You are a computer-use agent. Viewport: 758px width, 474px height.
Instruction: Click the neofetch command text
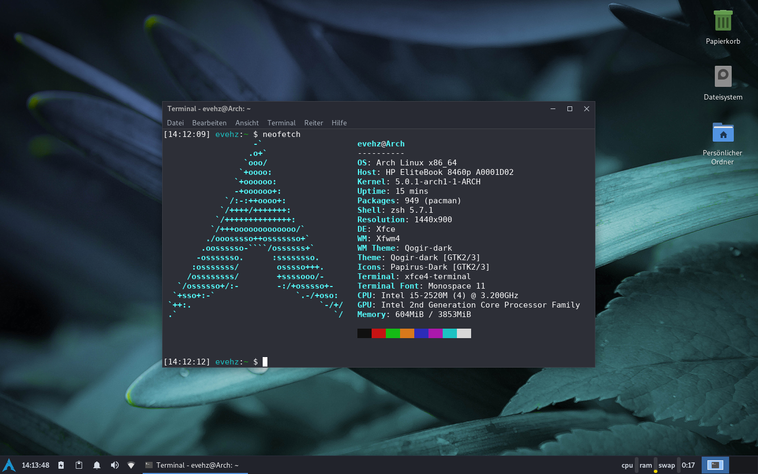click(x=282, y=134)
